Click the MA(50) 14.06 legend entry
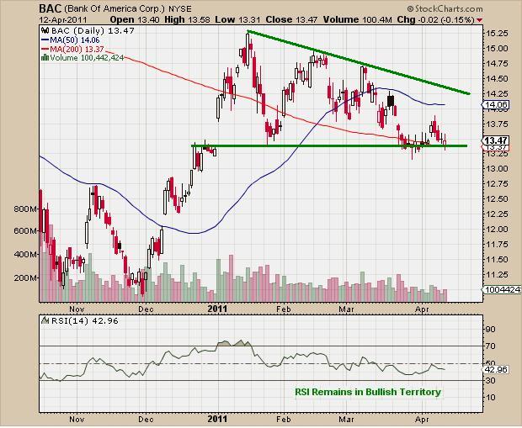 (x=70, y=40)
